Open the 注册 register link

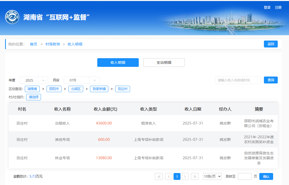pyautogui.click(x=278, y=7)
